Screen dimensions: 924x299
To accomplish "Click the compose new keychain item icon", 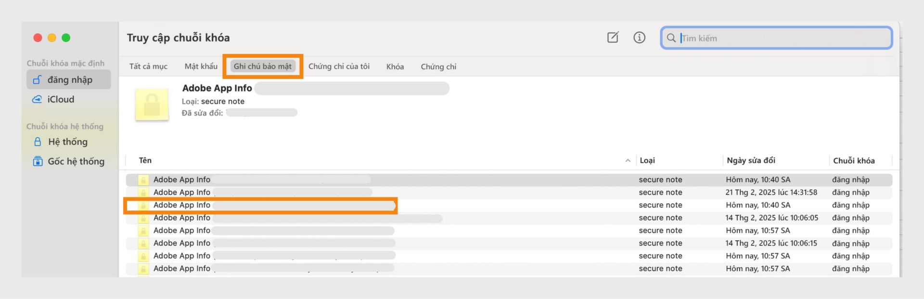I will click(613, 38).
